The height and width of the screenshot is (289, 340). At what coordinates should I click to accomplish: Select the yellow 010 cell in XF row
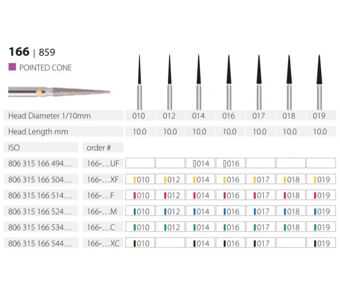point(140,179)
